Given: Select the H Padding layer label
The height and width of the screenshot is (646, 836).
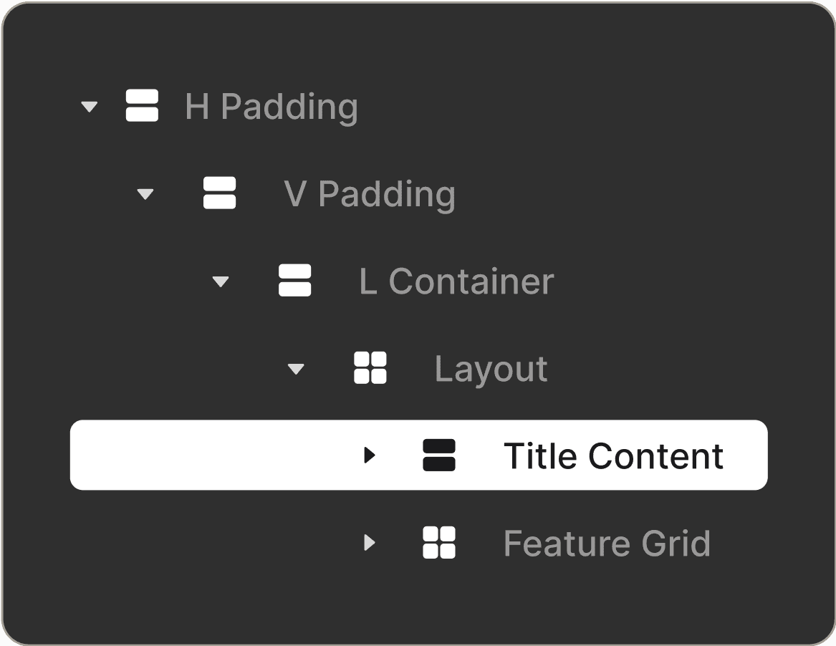Looking at the screenshot, I should click(271, 107).
